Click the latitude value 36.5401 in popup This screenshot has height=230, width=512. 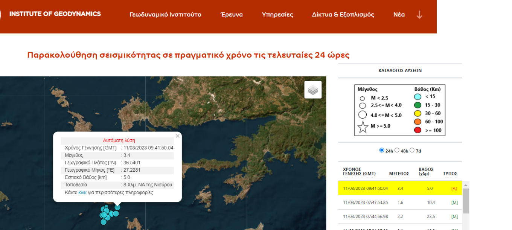click(132, 163)
